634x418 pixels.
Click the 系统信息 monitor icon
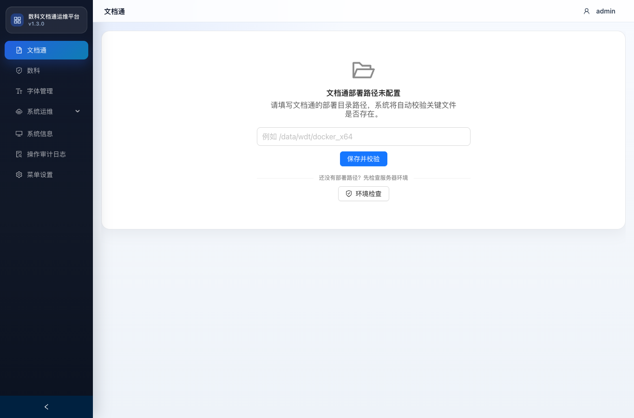click(x=19, y=134)
